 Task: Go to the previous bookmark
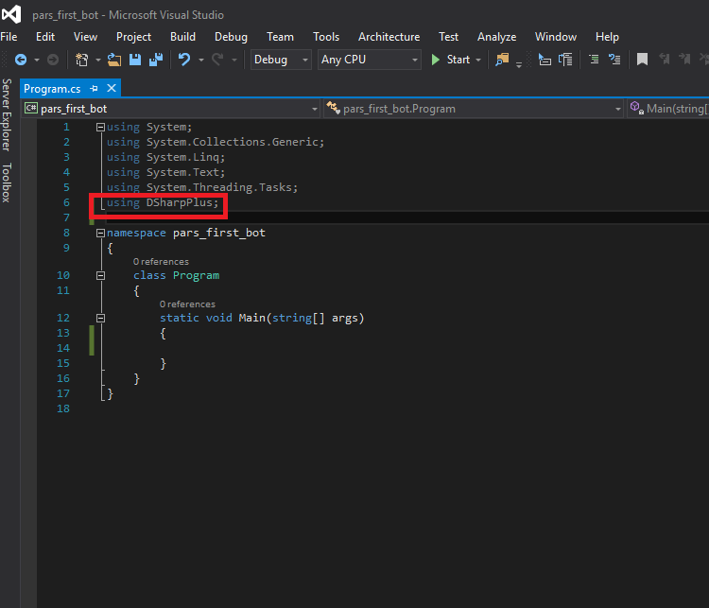[664, 60]
